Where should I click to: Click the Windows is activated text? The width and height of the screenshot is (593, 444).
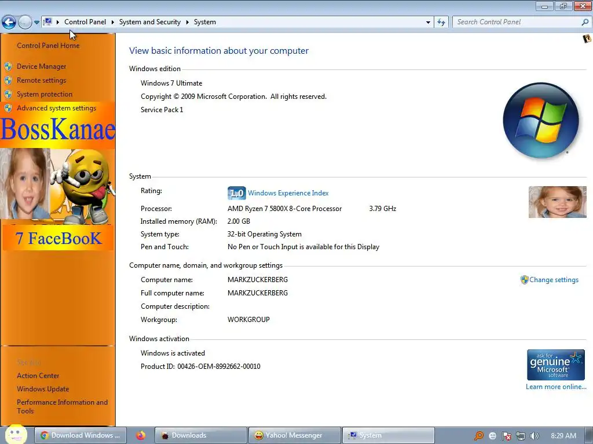pos(173,353)
